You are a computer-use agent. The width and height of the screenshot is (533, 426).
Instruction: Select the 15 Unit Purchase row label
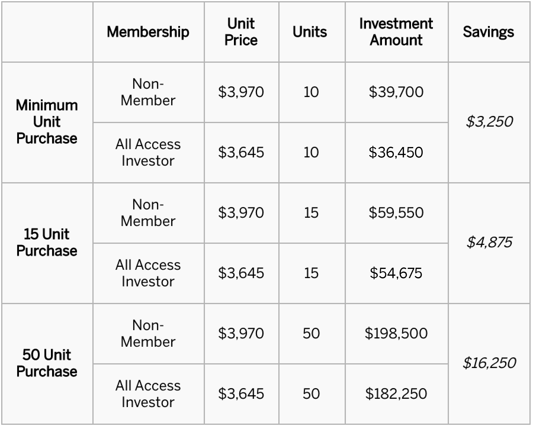[47, 242]
